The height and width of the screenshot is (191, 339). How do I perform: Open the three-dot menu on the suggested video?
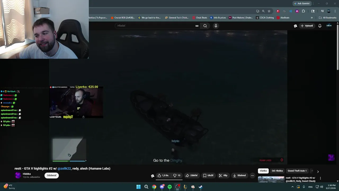[x=320, y=178]
